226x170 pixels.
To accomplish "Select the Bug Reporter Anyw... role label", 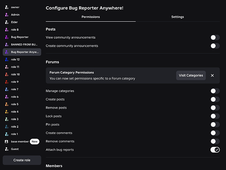I will tap(25, 52).
